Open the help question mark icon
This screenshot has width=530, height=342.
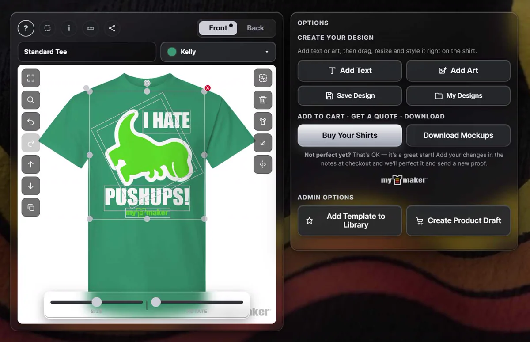26,28
